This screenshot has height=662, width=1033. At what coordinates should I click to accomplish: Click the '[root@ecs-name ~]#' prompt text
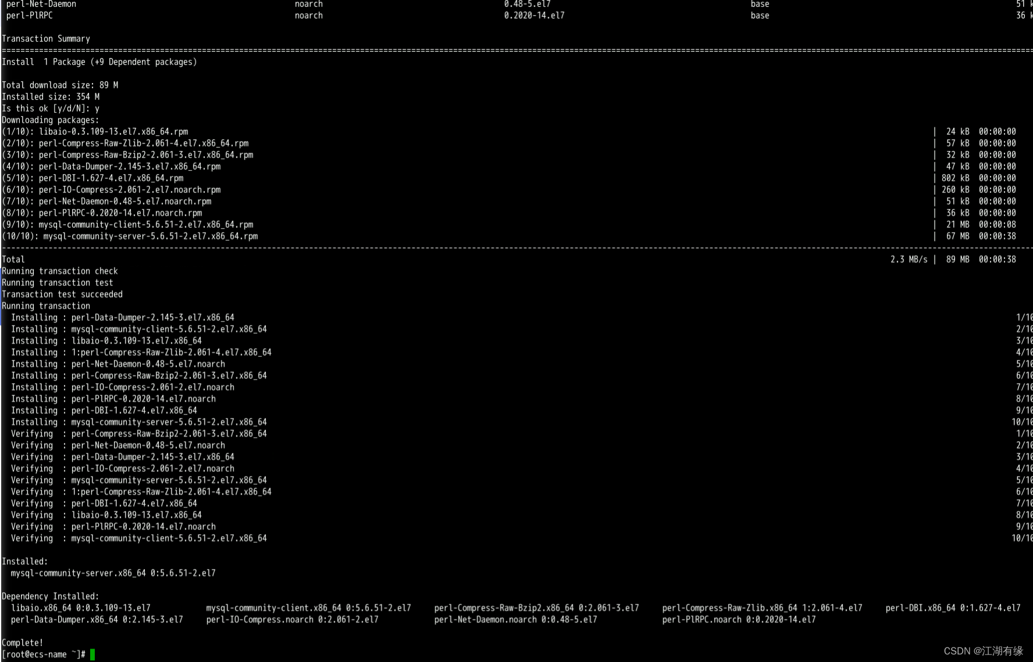pos(44,655)
